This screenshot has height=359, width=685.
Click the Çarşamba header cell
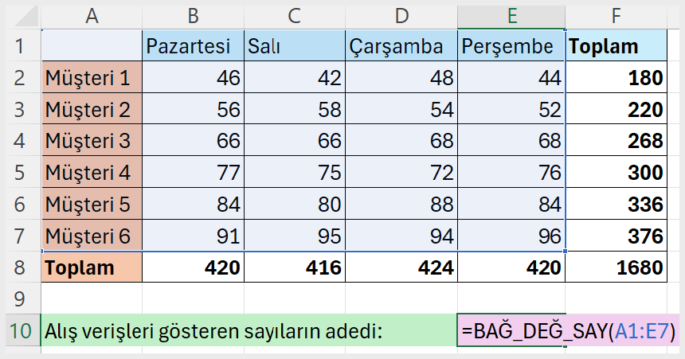(x=401, y=45)
